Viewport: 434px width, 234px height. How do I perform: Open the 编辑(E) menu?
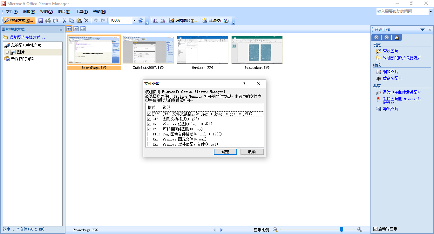[x=29, y=12]
